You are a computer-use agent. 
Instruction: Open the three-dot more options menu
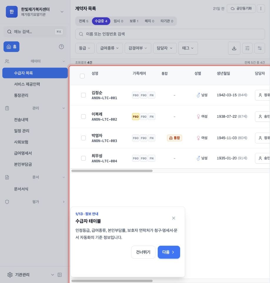[x=261, y=9]
